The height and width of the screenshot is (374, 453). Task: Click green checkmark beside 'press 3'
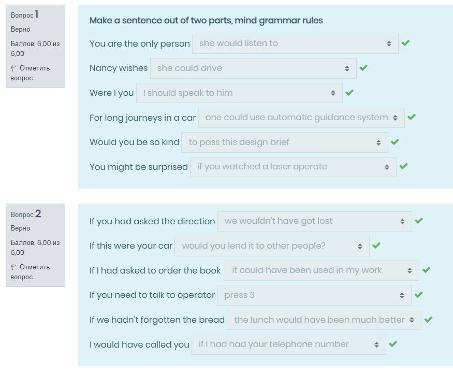click(x=419, y=295)
